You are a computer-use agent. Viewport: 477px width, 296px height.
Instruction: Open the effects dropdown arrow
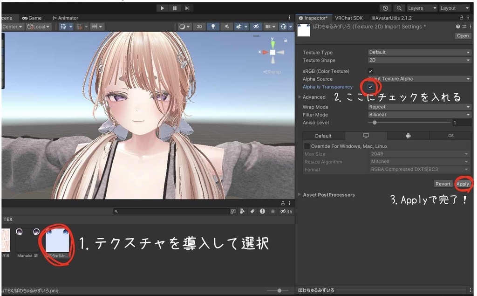click(246, 27)
